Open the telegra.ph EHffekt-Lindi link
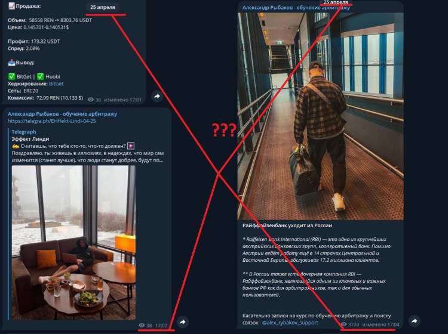Viewport: 448px width, 334px height. pos(52,121)
